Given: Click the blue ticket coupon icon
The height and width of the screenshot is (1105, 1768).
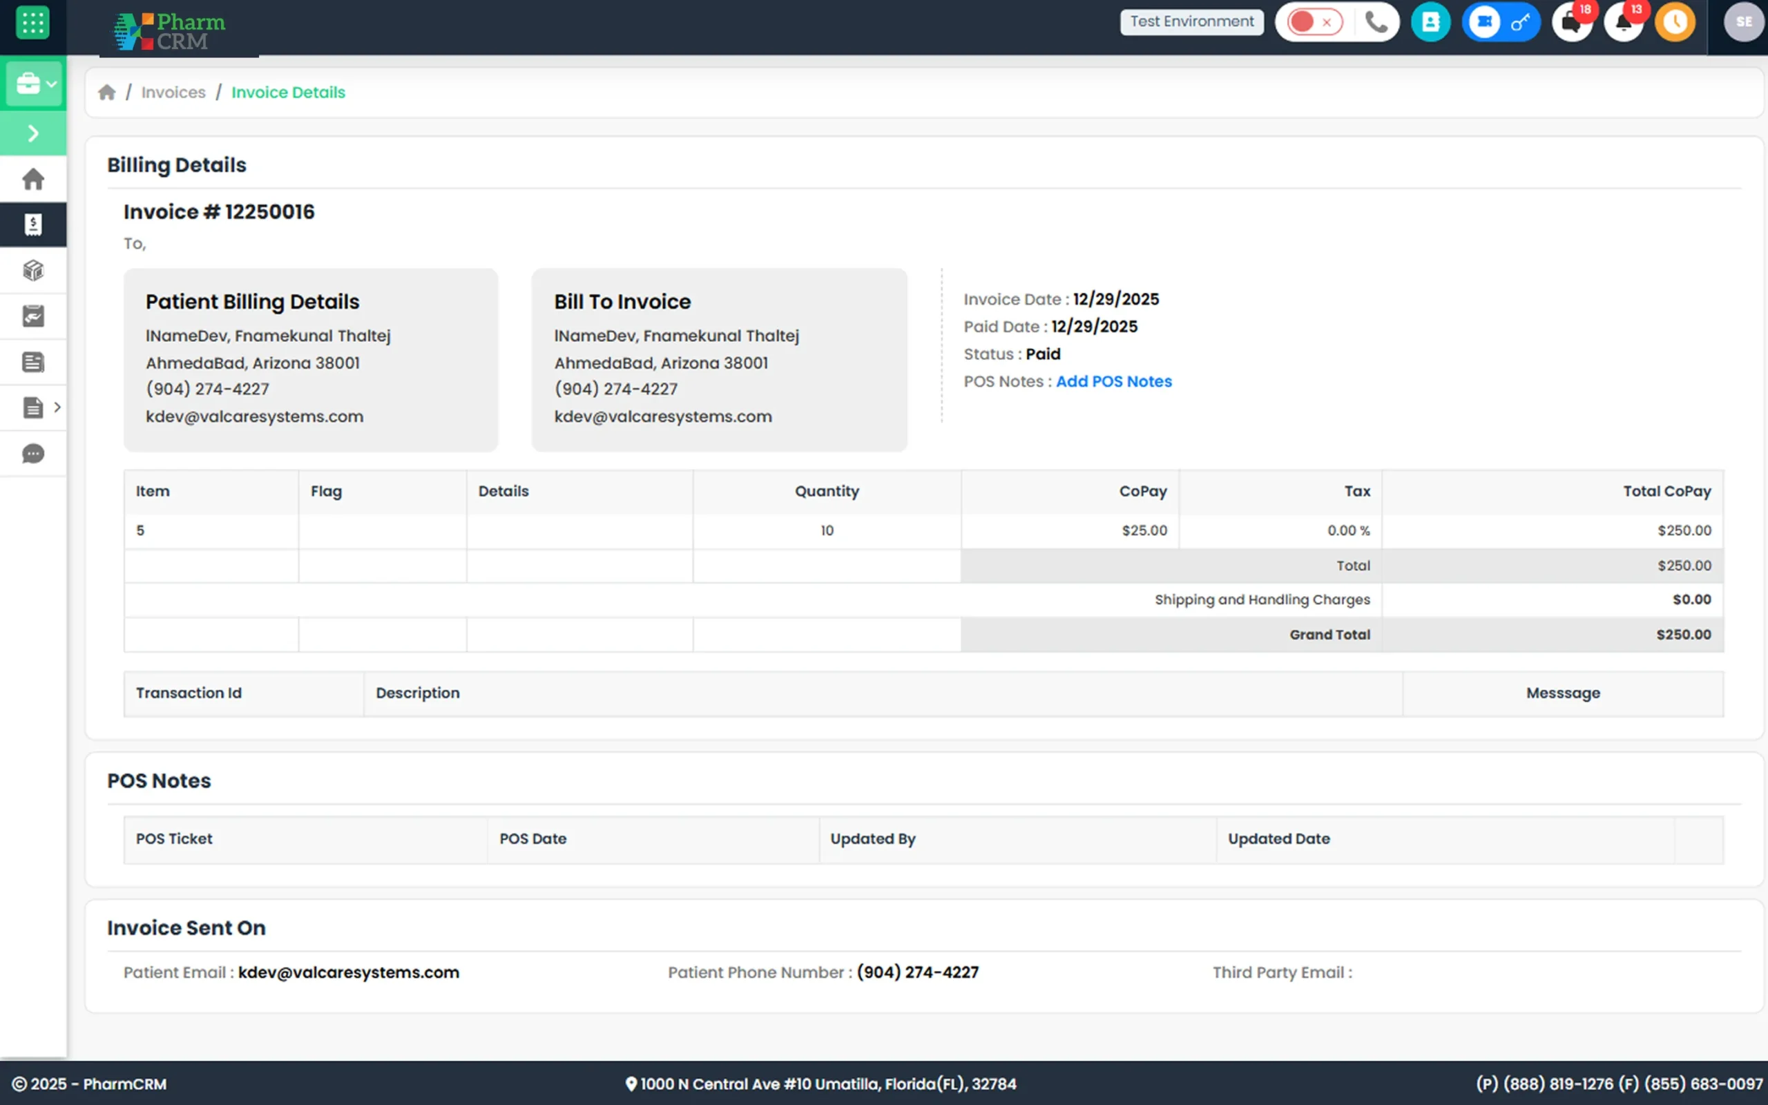Looking at the screenshot, I should pos(1483,22).
